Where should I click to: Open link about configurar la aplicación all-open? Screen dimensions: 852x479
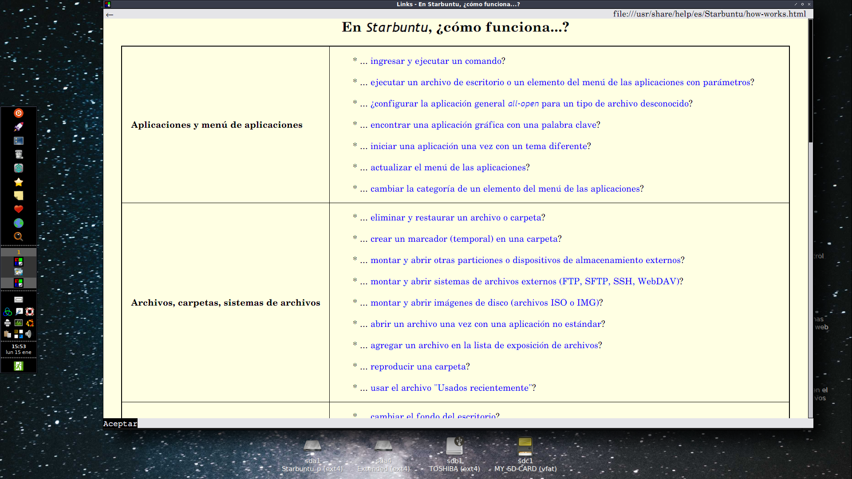(x=529, y=104)
